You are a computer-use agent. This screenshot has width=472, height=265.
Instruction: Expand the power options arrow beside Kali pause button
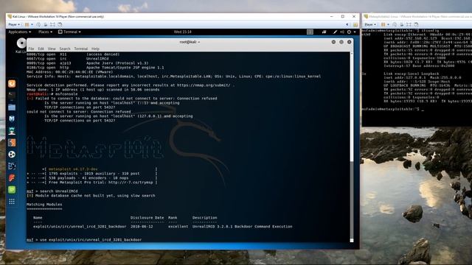32,24
